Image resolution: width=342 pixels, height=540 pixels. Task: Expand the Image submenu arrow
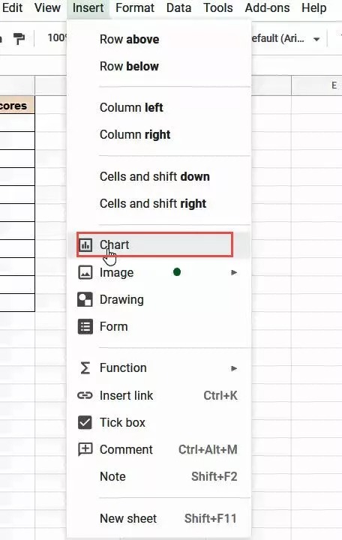click(x=234, y=272)
